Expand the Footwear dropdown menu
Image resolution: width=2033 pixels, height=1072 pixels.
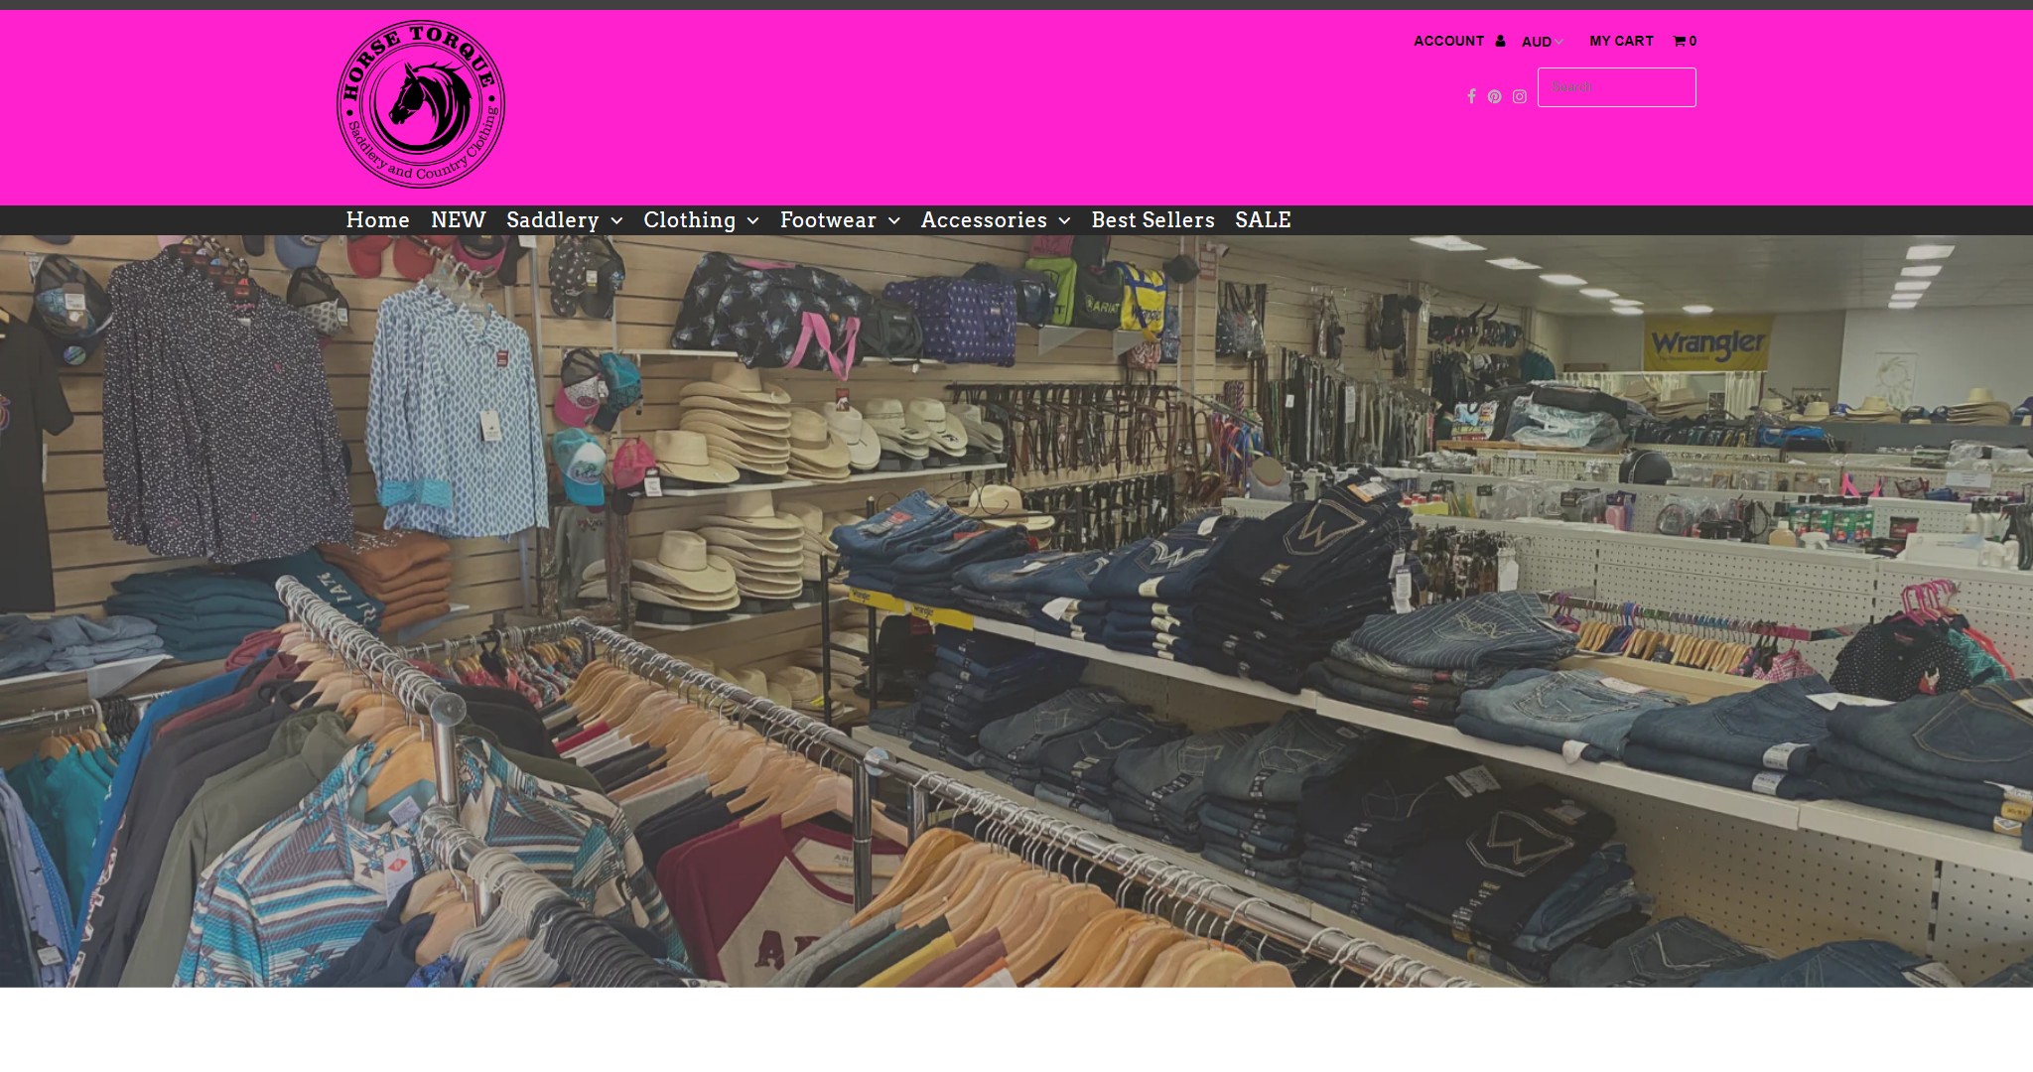(839, 220)
